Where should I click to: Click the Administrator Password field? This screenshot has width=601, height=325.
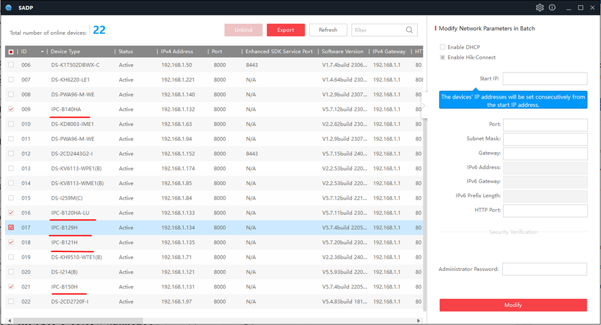[544, 269]
